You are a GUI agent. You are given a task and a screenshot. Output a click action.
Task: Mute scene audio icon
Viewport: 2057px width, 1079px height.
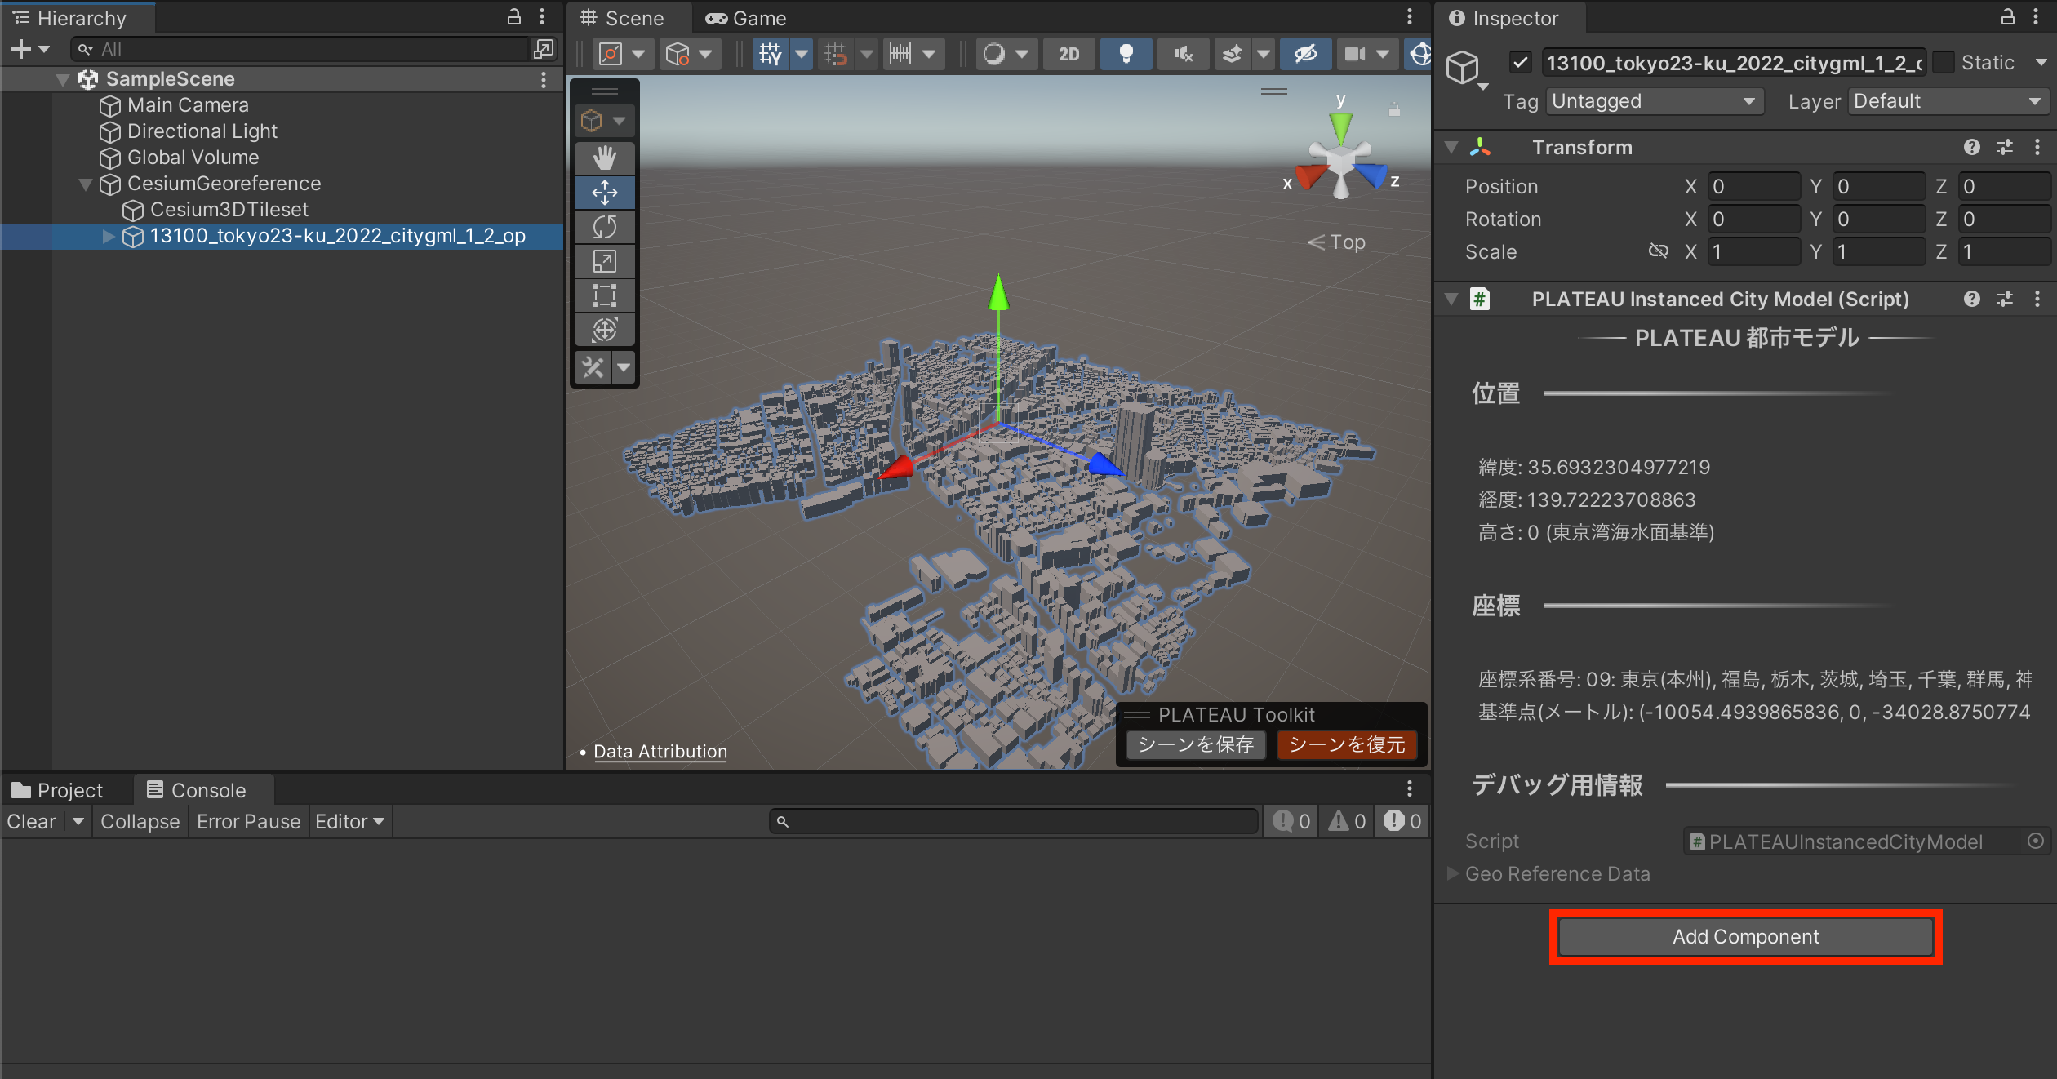click(x=1183, y=54)
